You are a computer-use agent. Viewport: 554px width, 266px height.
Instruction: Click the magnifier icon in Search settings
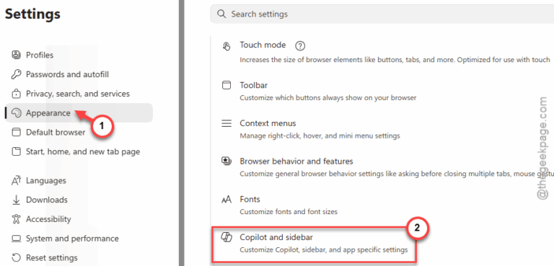221,14
